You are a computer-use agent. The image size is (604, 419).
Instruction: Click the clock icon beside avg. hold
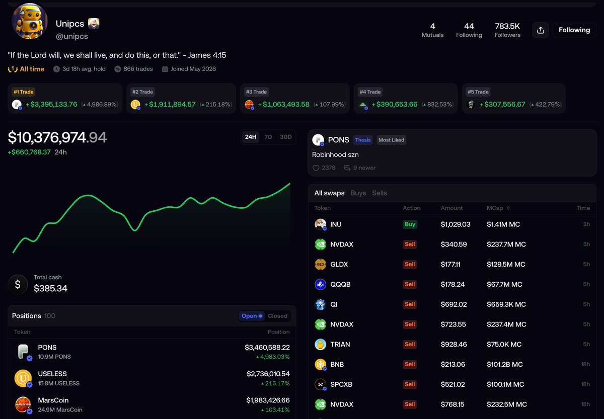[x=56, y=69]
